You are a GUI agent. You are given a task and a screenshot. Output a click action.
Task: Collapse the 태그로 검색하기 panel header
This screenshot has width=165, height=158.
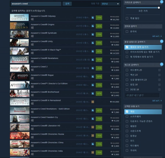pos(143,65)
